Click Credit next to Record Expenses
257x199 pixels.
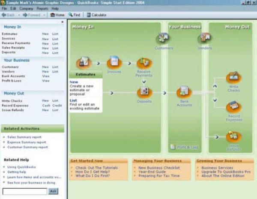pyautogui.click(x=57, y=106)
